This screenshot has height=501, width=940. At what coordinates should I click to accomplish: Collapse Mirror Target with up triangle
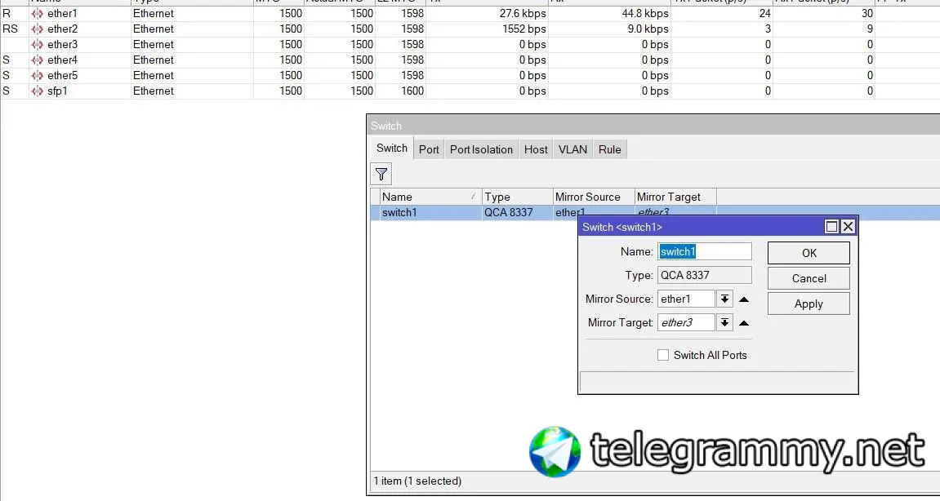coord(744,323)
